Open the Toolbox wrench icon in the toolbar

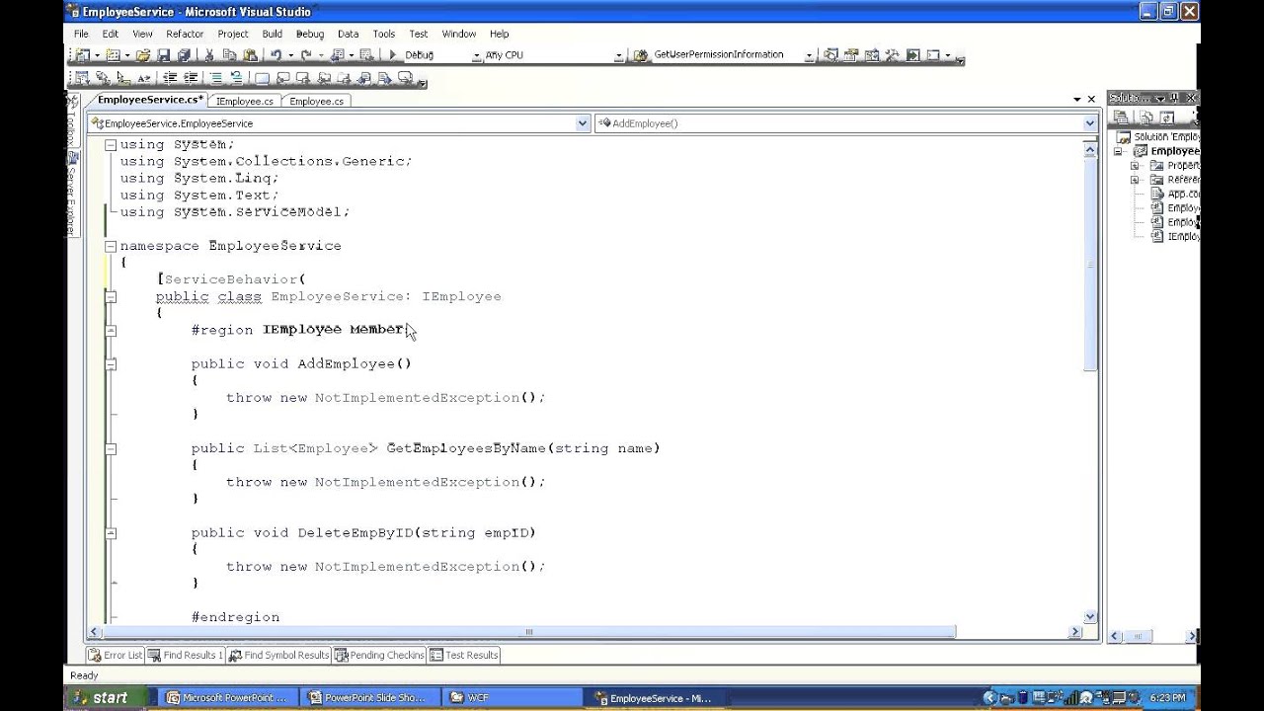[892, 55]
